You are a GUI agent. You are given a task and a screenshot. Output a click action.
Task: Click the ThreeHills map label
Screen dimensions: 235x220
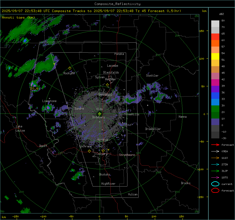tap(131, 114)
